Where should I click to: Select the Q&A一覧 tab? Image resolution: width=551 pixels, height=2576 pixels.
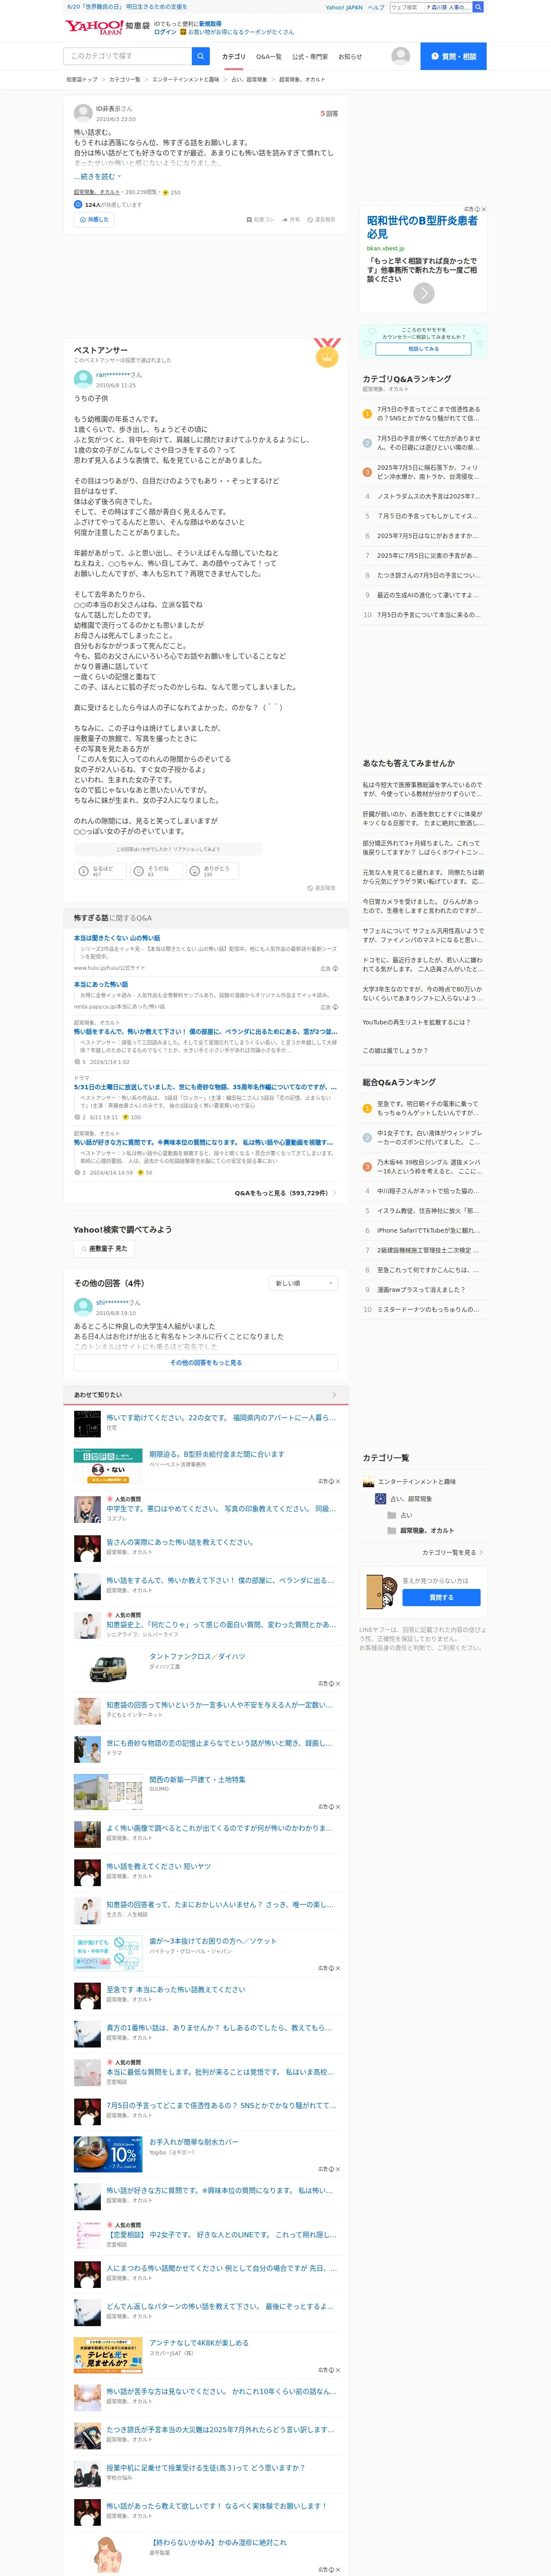pyautogui.click(x=269, y=57)
